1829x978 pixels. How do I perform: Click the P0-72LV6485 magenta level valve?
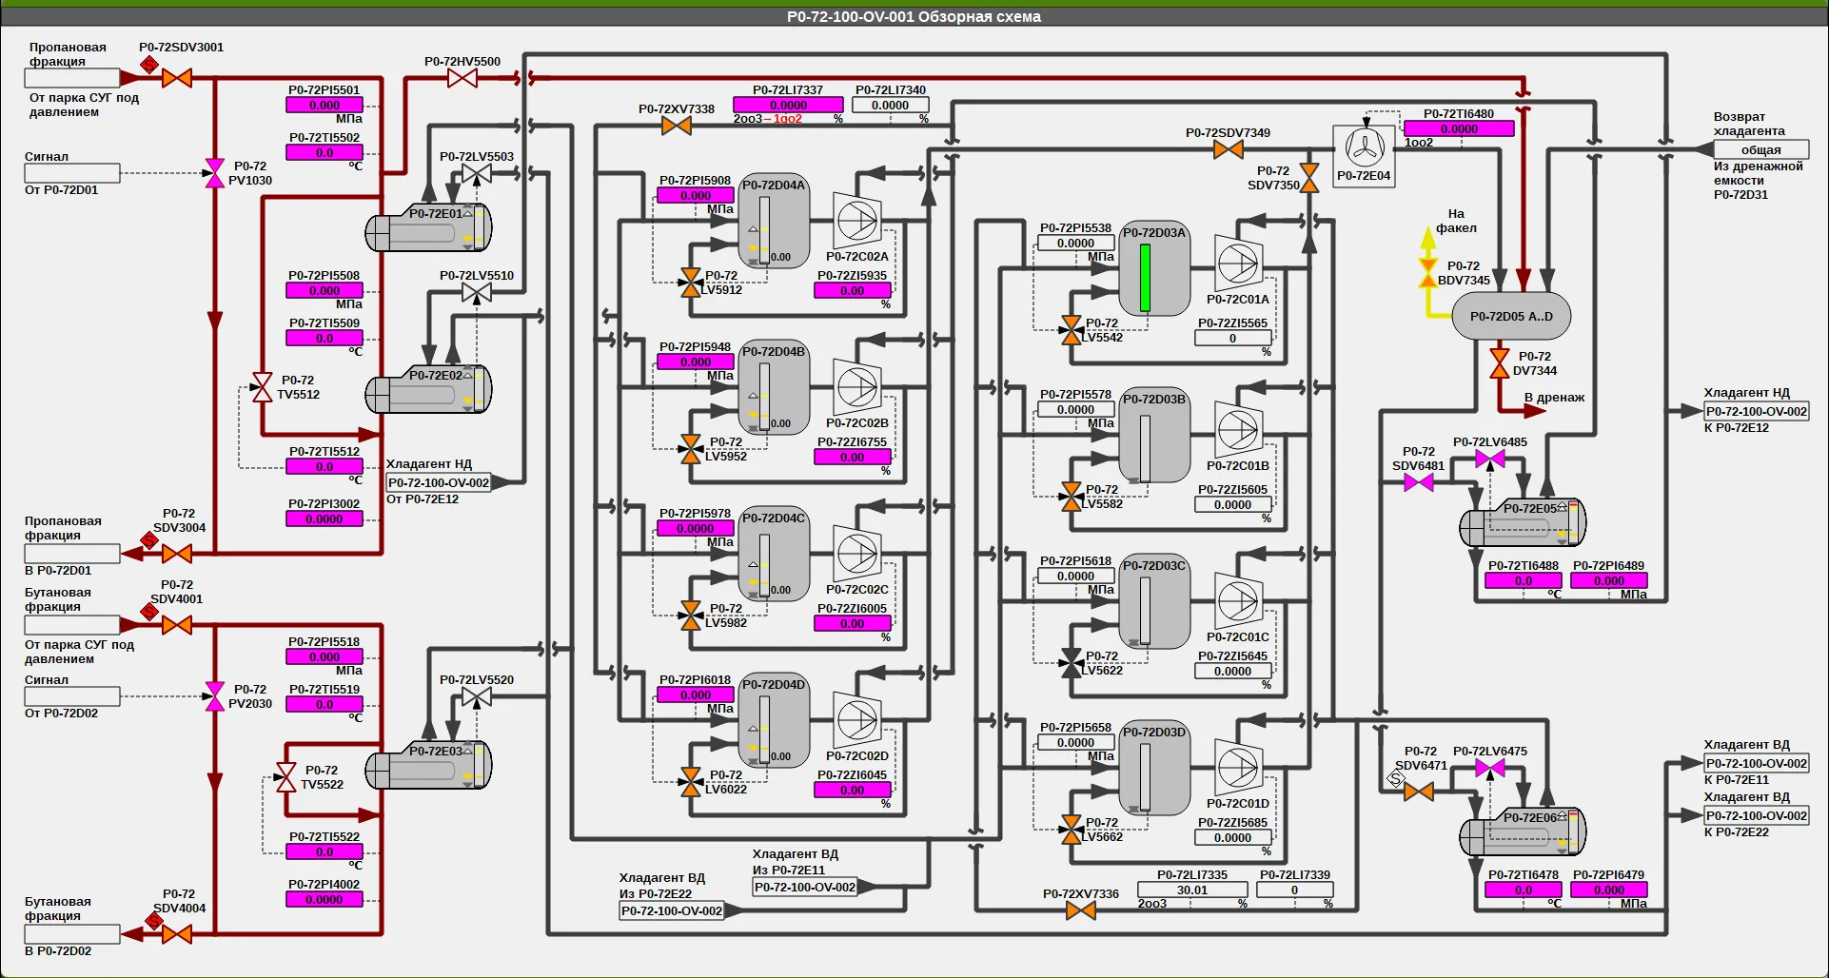pos(1490,459)
